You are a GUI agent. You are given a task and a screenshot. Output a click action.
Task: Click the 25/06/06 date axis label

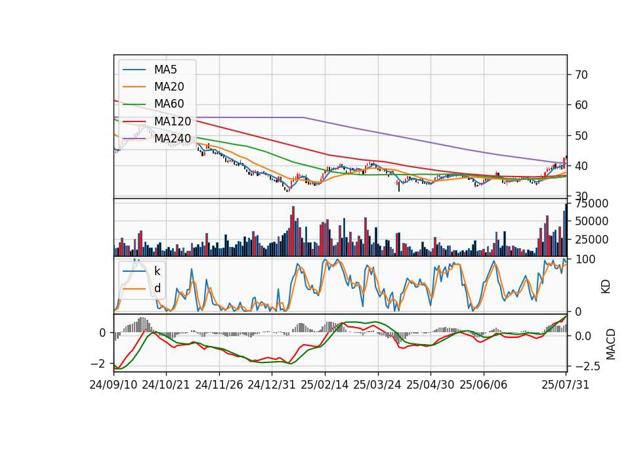pyautogui.click(x=484, y=385)
